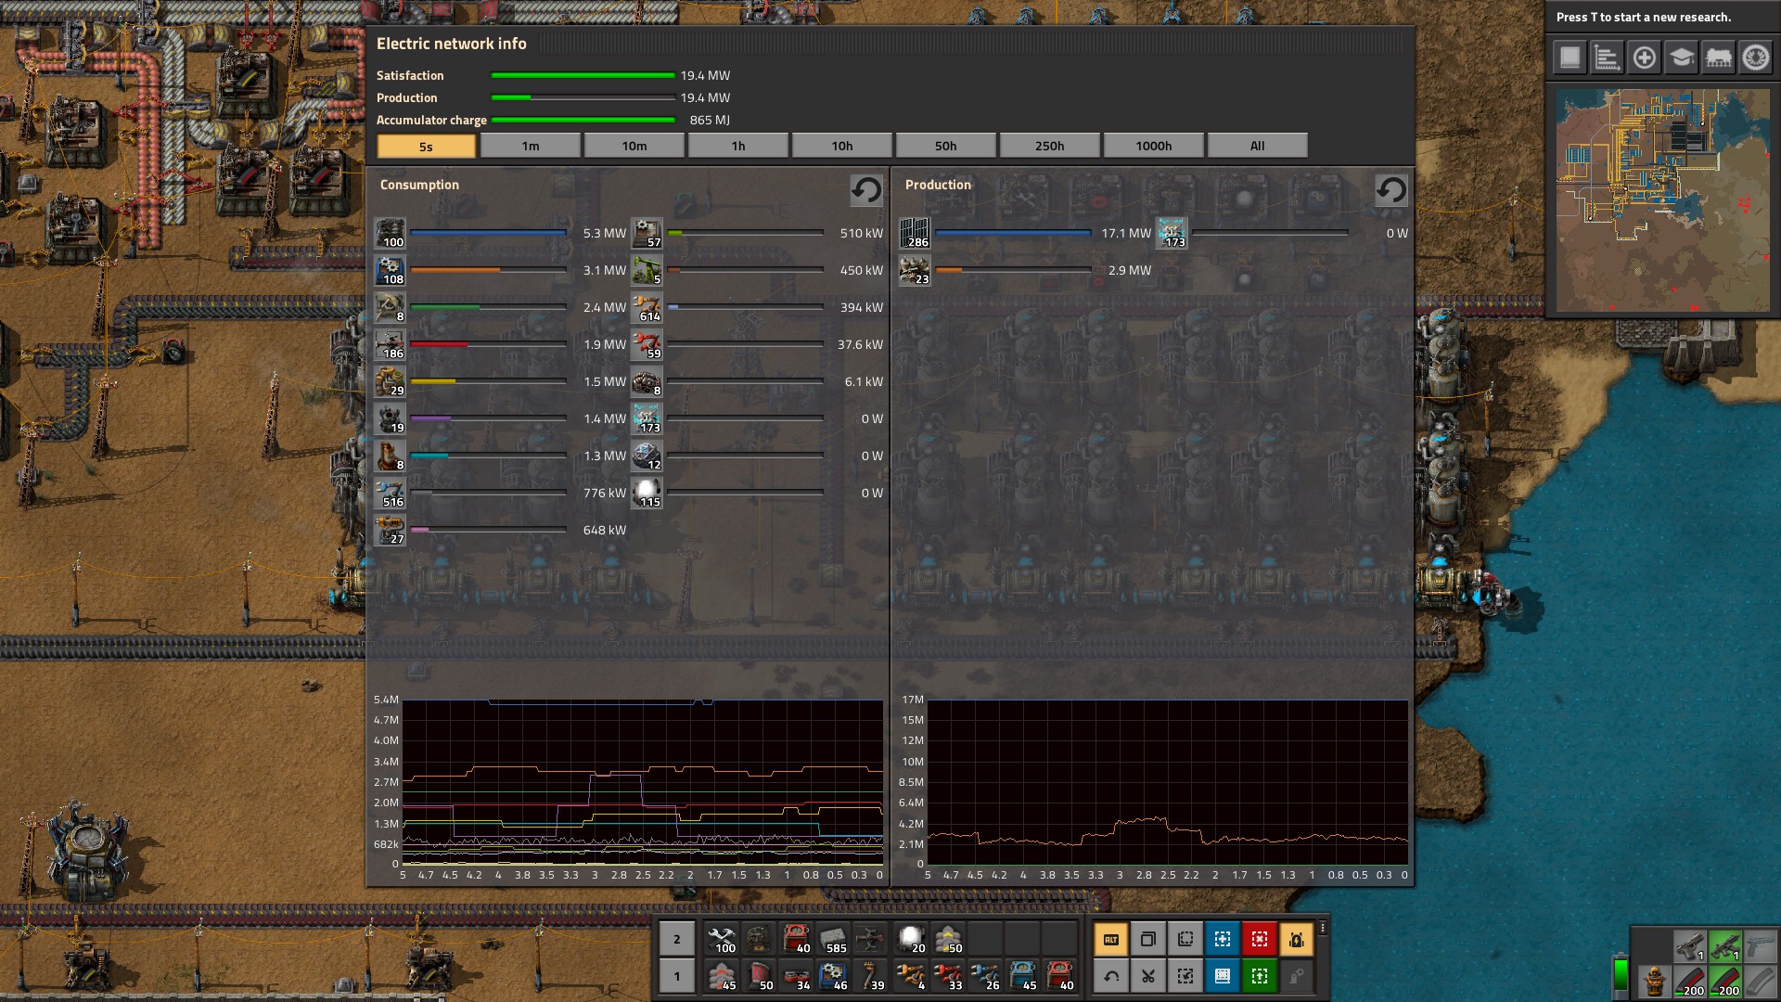This screenshot has height=1002, width=1781.
Task: Click the fast inserter consumer icon (516)
Action: click(x=390, y=493)
